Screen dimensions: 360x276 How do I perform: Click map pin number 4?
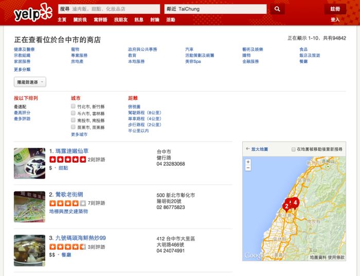[295, 203]
